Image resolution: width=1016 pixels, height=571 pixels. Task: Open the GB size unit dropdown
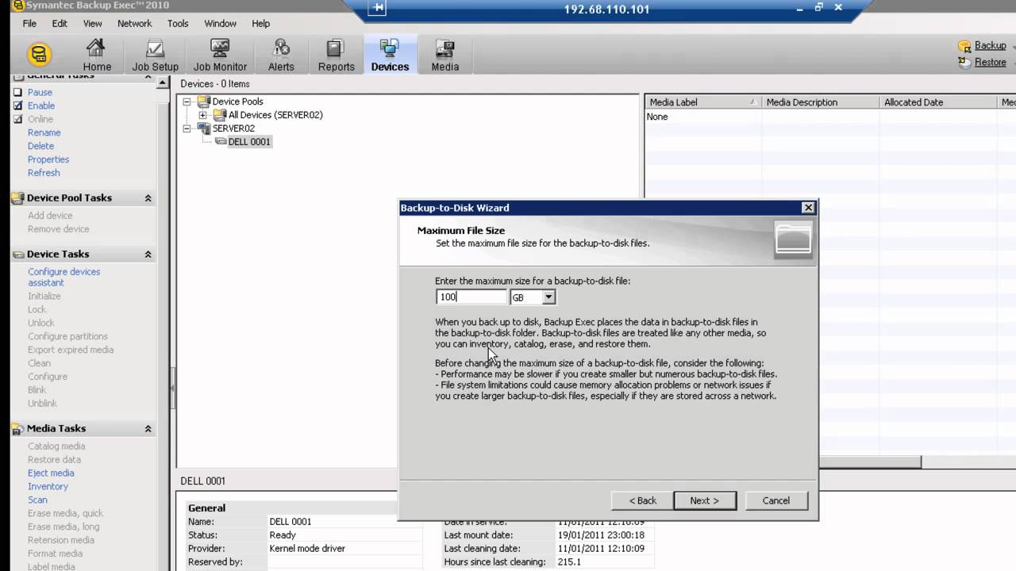[548, 297]
